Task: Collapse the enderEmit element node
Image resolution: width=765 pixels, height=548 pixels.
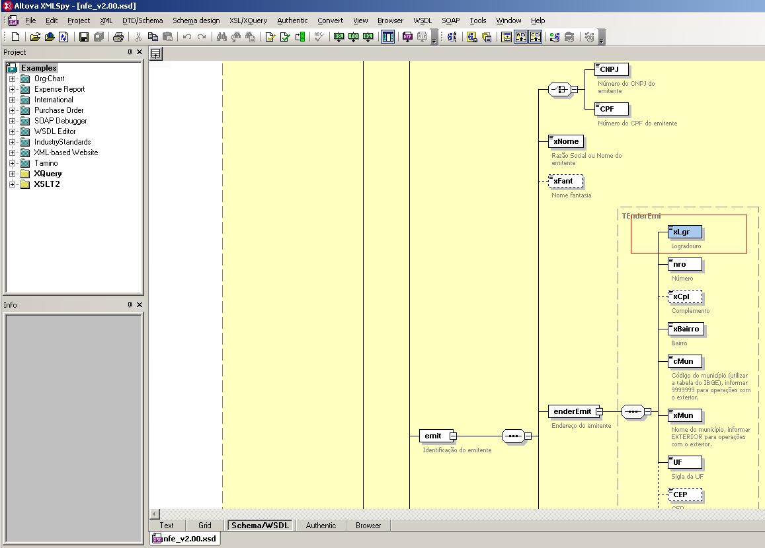Action: [x=598, y=412]
